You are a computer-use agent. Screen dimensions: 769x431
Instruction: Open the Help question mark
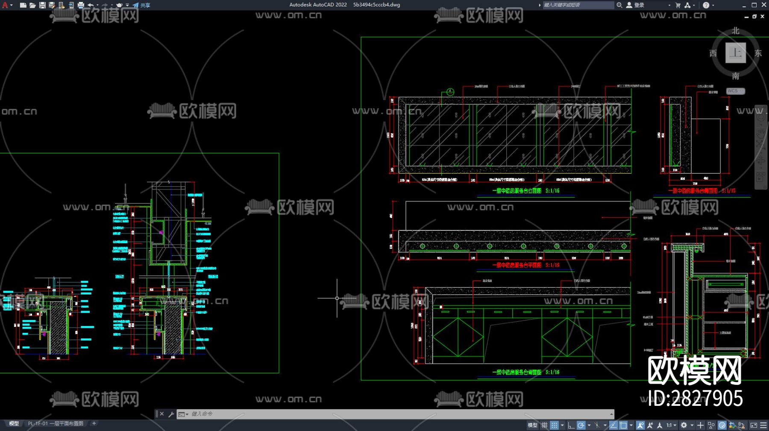[706, 5]
